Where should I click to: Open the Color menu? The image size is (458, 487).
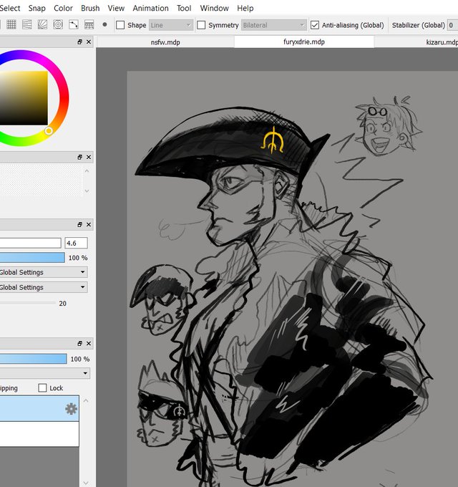[x=63, y=8]
